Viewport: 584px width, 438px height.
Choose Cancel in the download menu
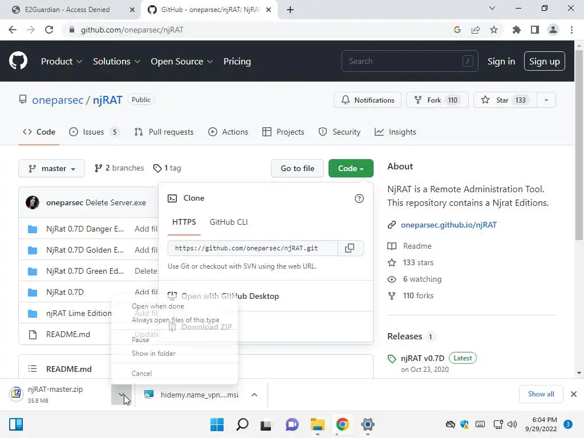(x=175, y=373)
